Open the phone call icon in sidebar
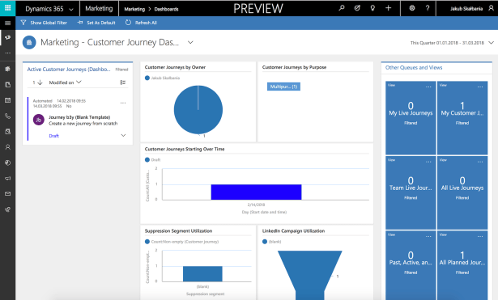The width and height of the screenshot is (498, 300). (x=7, y=116)
